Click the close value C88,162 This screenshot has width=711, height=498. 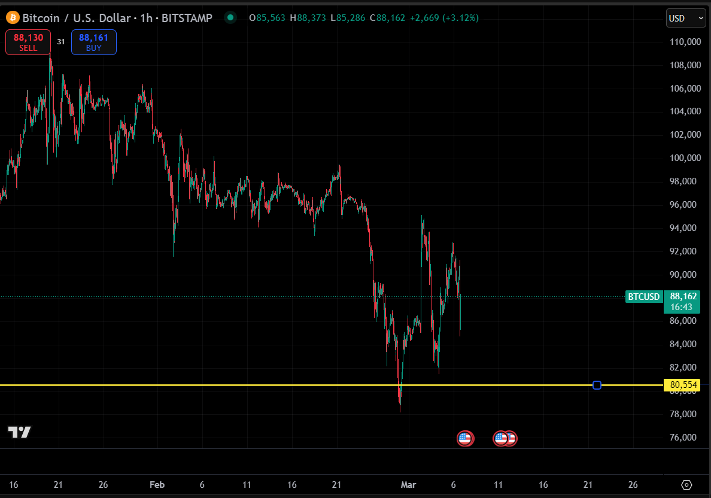[x=387, y=18]
